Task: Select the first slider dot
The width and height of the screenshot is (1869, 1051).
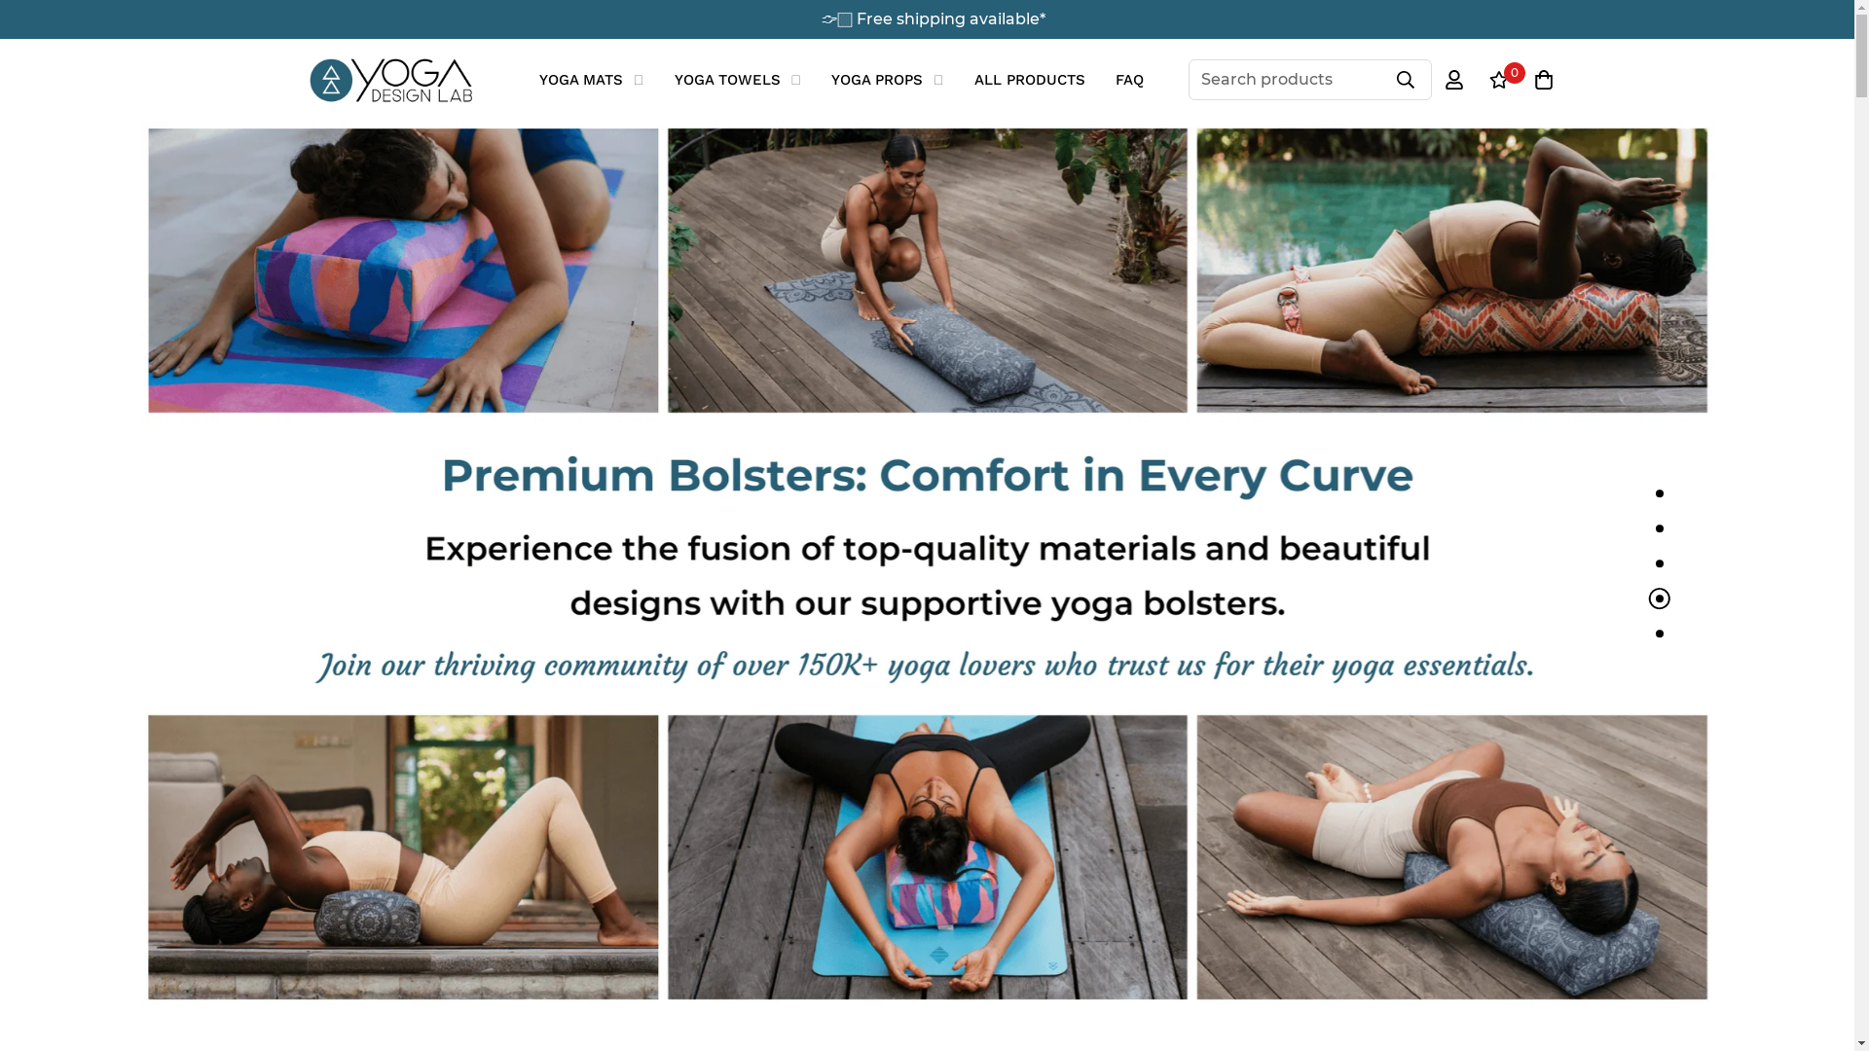Action: click(1659, 493)
